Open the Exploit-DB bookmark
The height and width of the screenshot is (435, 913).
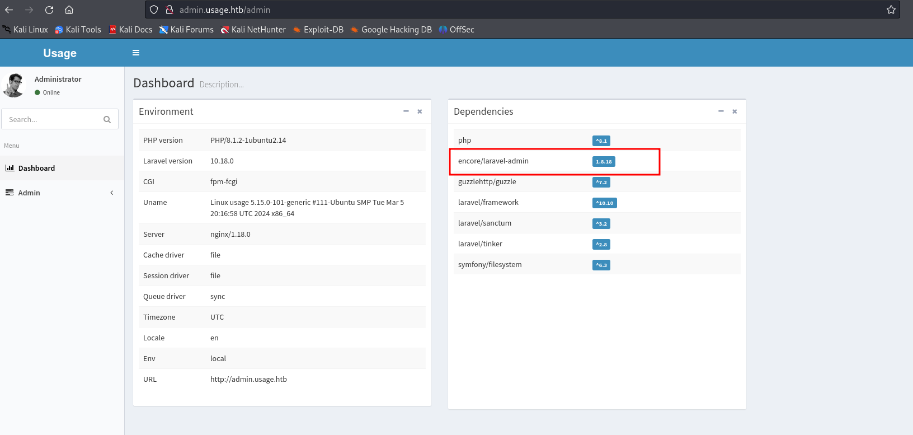(318, 30)
